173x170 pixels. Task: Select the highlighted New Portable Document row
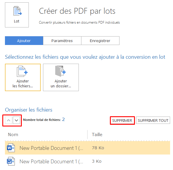tap(88, 148)
